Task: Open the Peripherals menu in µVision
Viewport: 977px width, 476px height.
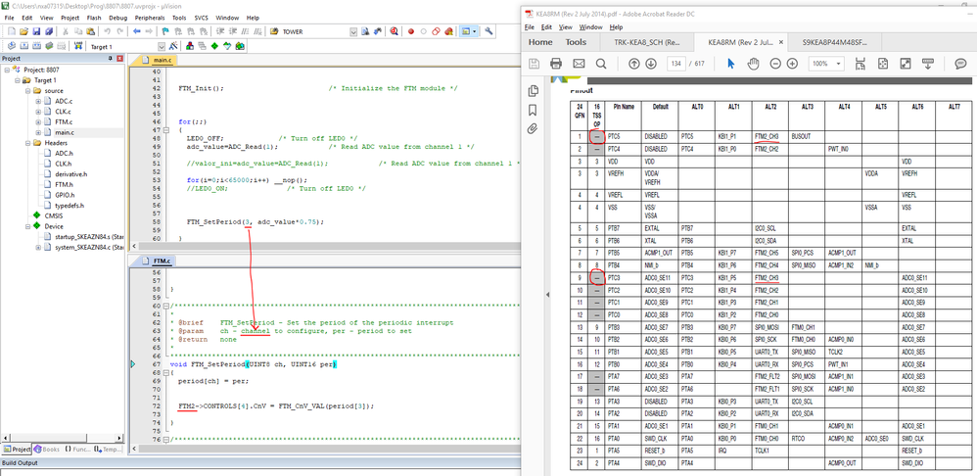Action: tap(151, 18)
